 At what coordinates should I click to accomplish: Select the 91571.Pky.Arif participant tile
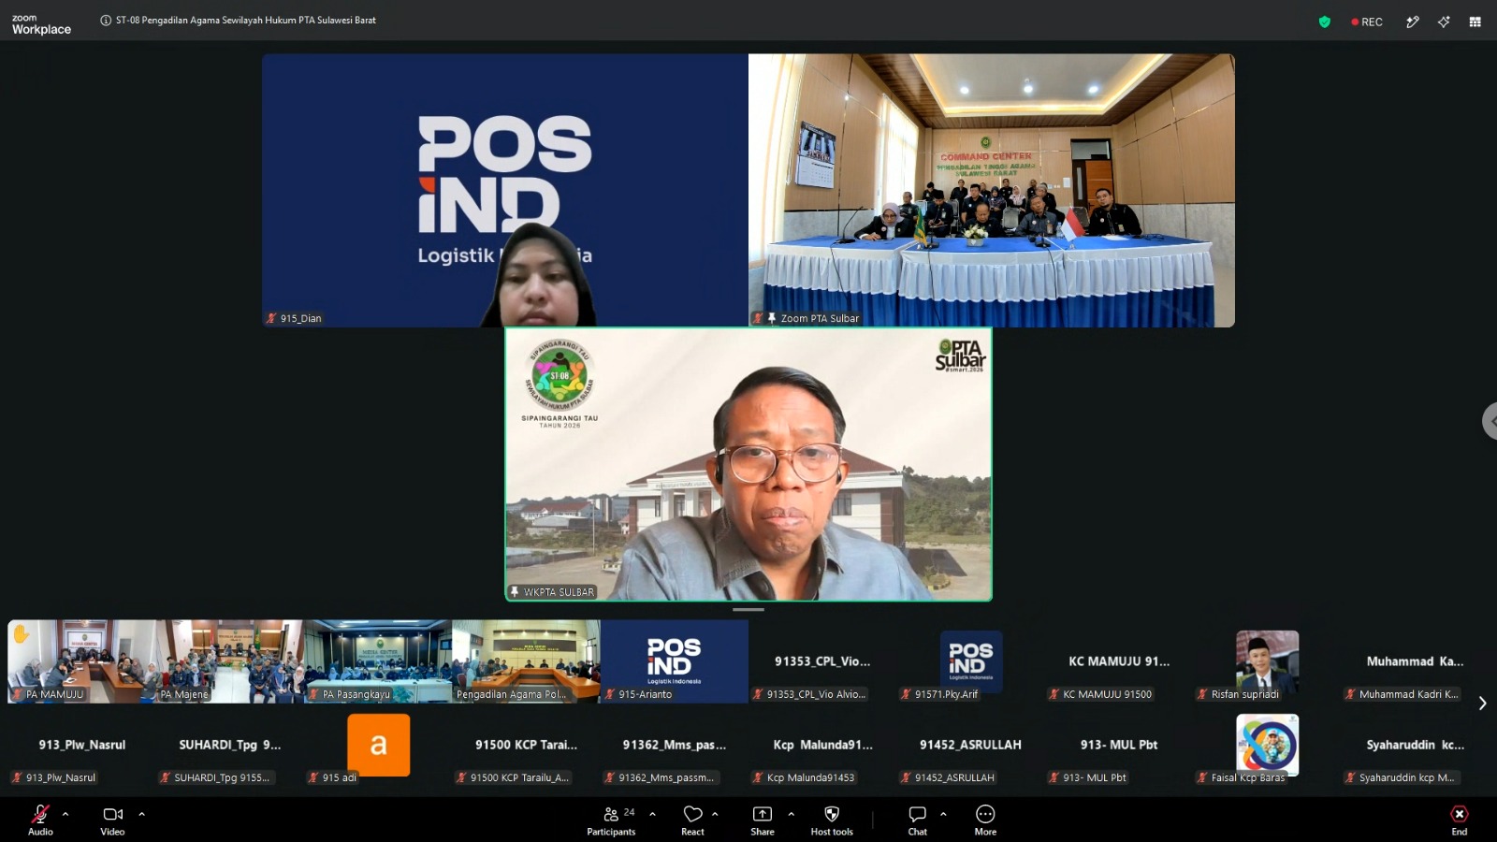(x=970, y=661)
